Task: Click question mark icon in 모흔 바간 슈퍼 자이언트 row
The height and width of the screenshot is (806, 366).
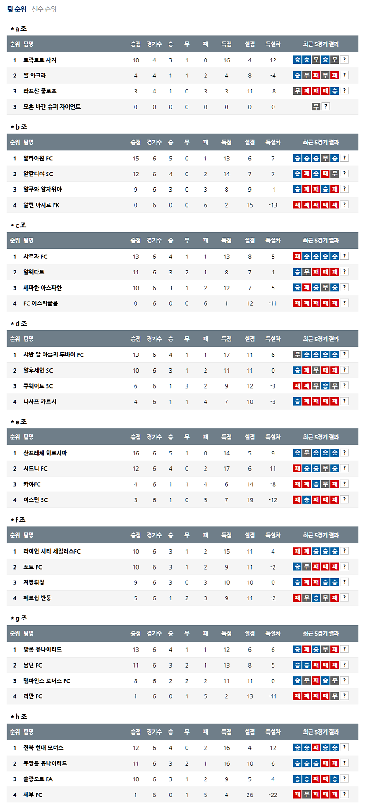Action: tap(325, 106)
